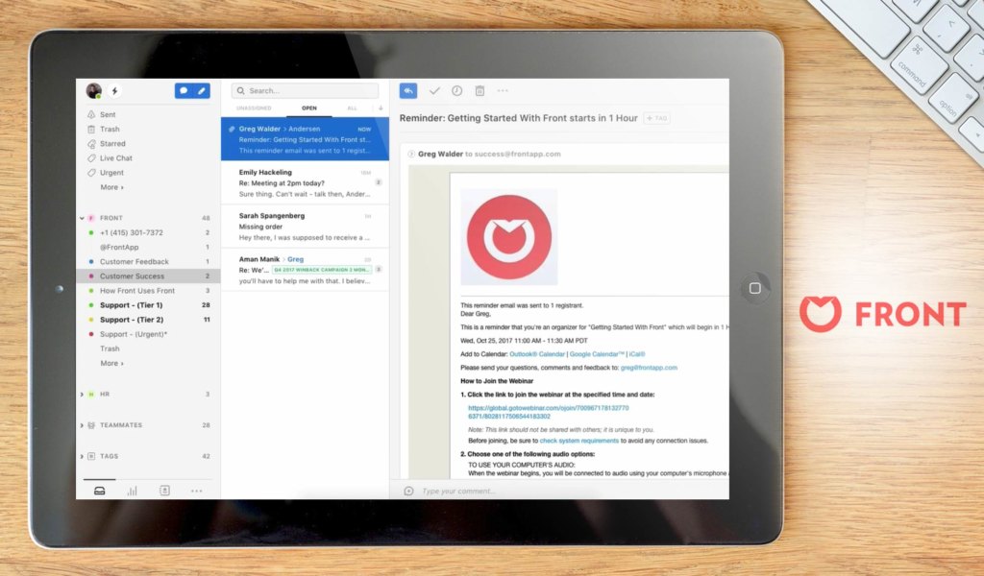Expand the TEAMMATES section
This screenshot has width=984, height=576.
(x=82, y=424)
